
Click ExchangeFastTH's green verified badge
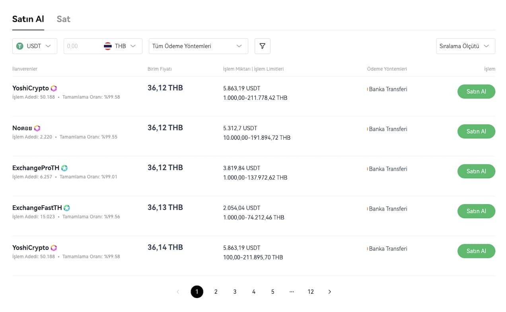[x=67, y=208]
